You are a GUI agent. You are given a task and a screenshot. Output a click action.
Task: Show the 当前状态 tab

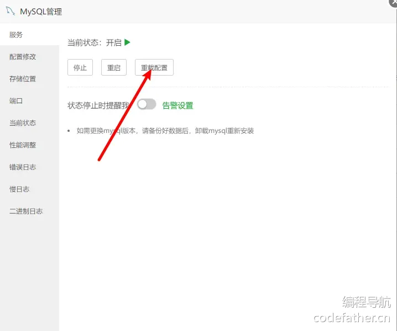[x=23, y=123]
